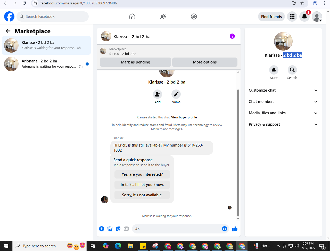Bookmark this page star icon
The height and width of the screenshot is (251, 330).
(x=302, y=3)
